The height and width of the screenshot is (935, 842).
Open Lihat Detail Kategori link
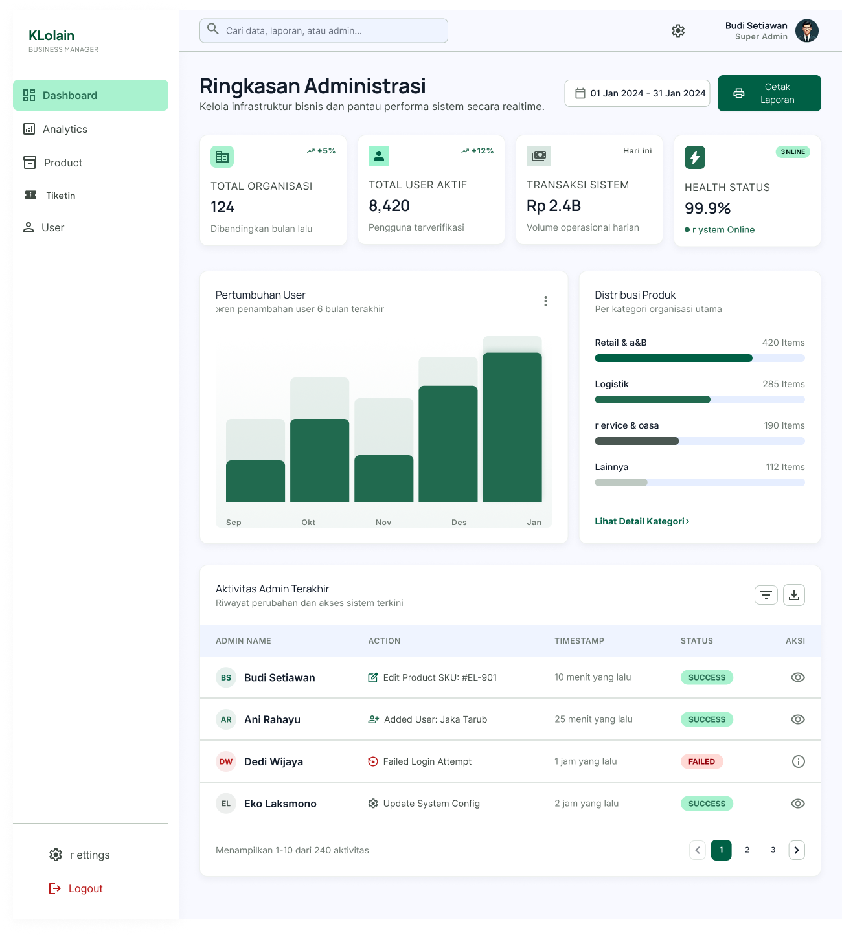click(x=642, y=521)
